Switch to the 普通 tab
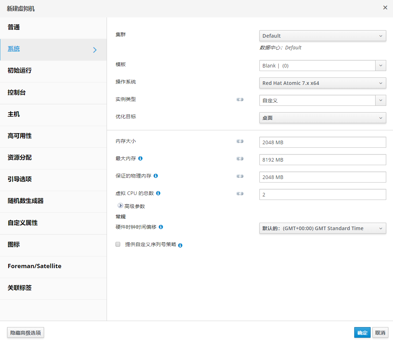 click(x=53, y=28)
